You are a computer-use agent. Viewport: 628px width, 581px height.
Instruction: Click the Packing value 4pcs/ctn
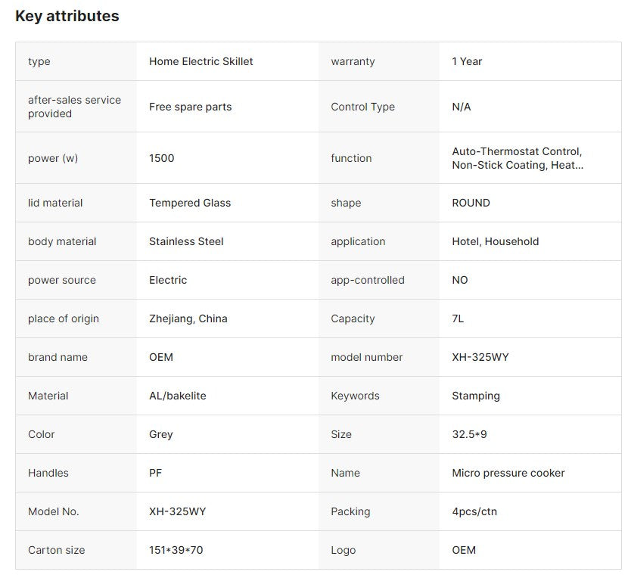pos(474,511)
